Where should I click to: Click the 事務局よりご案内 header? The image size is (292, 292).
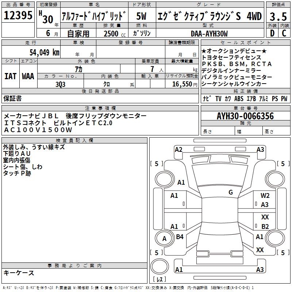coord(74,266)
